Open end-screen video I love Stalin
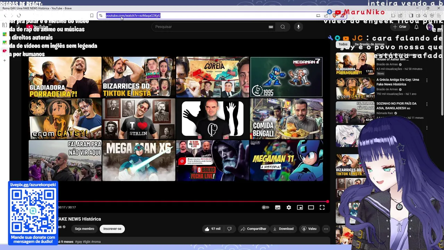 tap(139, 119)
